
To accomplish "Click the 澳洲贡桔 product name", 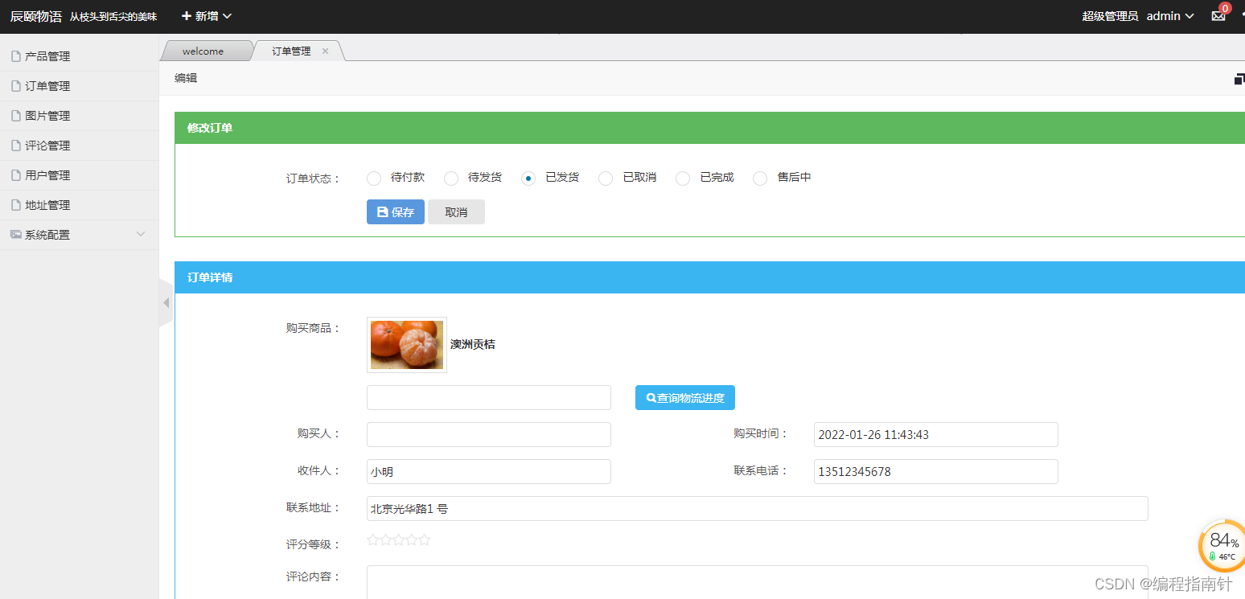I will tap(473, 345).
